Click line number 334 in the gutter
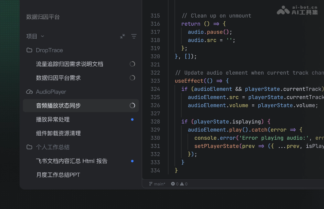Screen dimensions: 324x209 155,171
